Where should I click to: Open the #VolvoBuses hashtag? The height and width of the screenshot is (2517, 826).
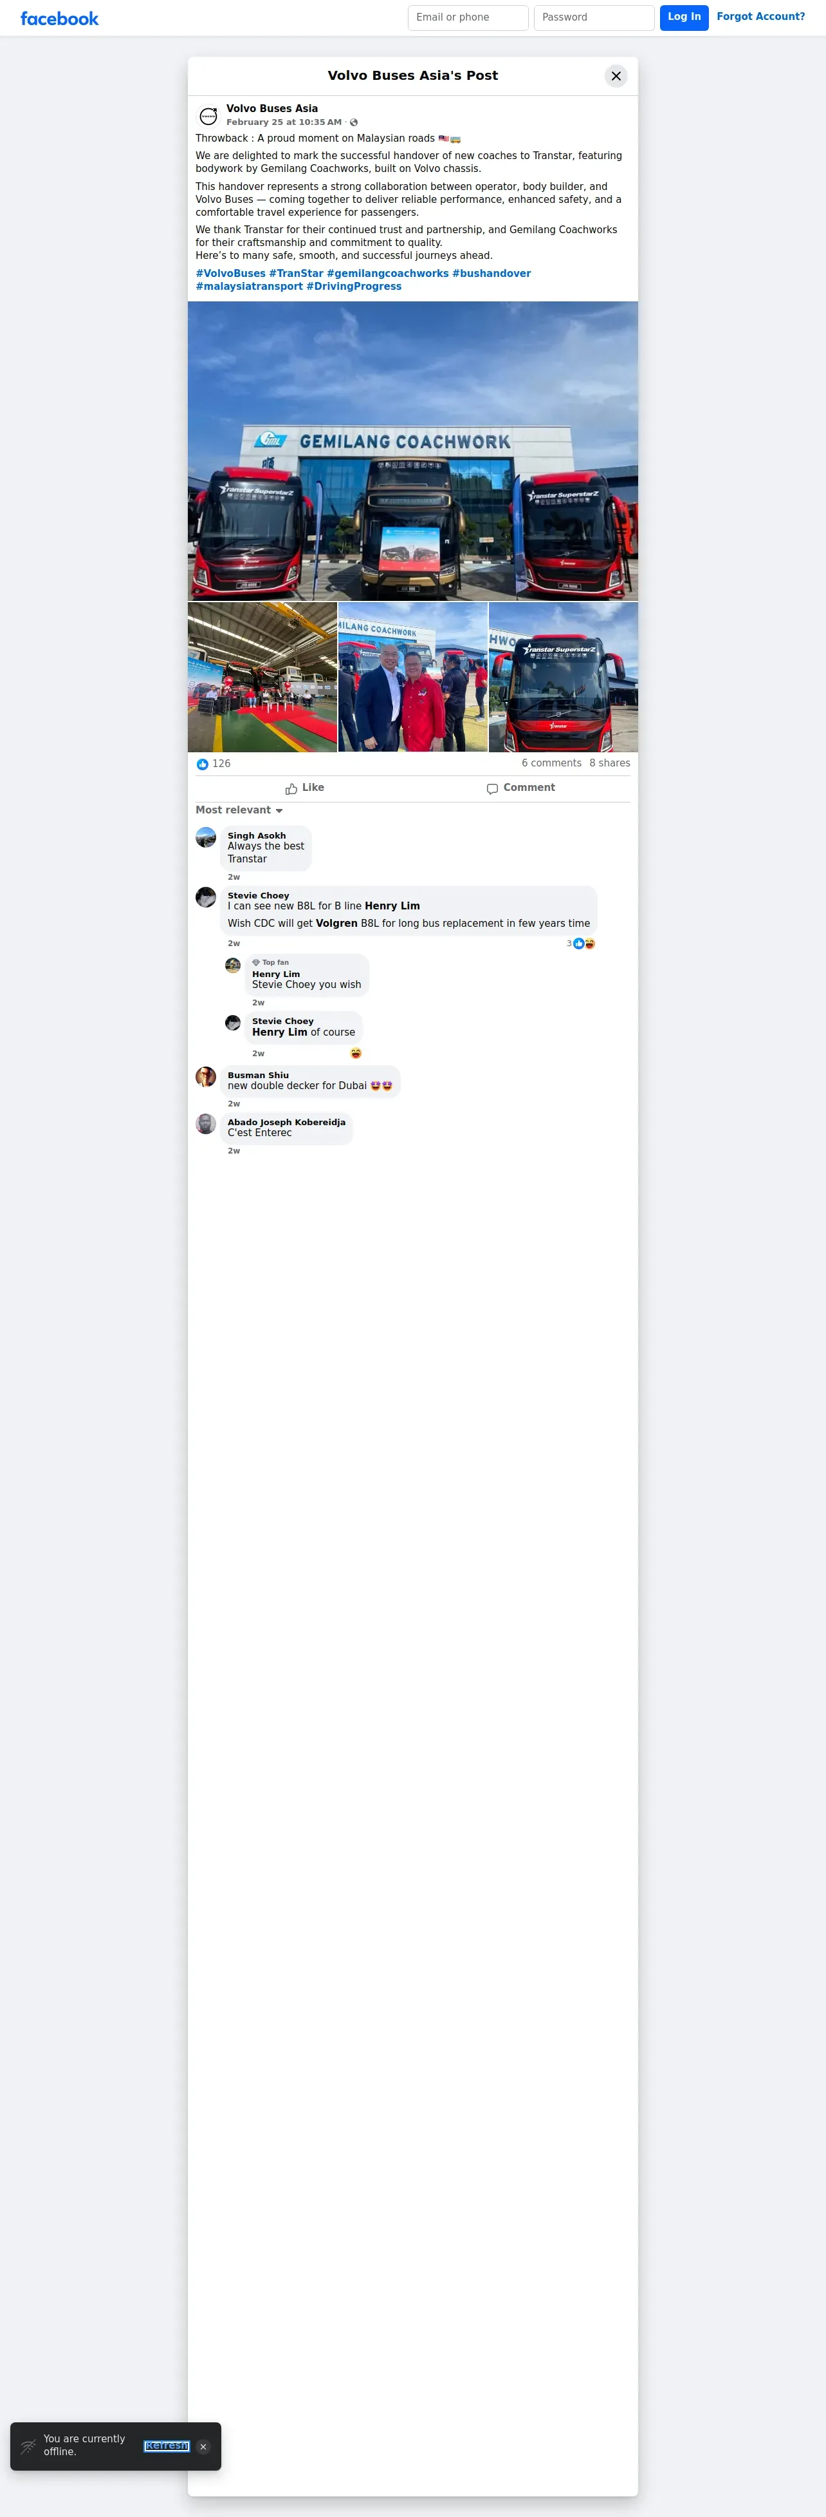(230, 274)
